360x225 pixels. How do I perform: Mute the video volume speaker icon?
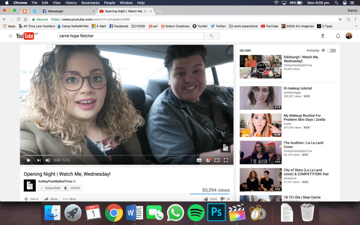coord(48,160)
